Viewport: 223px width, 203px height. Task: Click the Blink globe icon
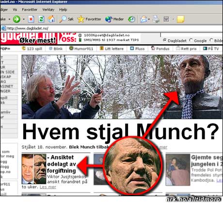tap(50, 48)
